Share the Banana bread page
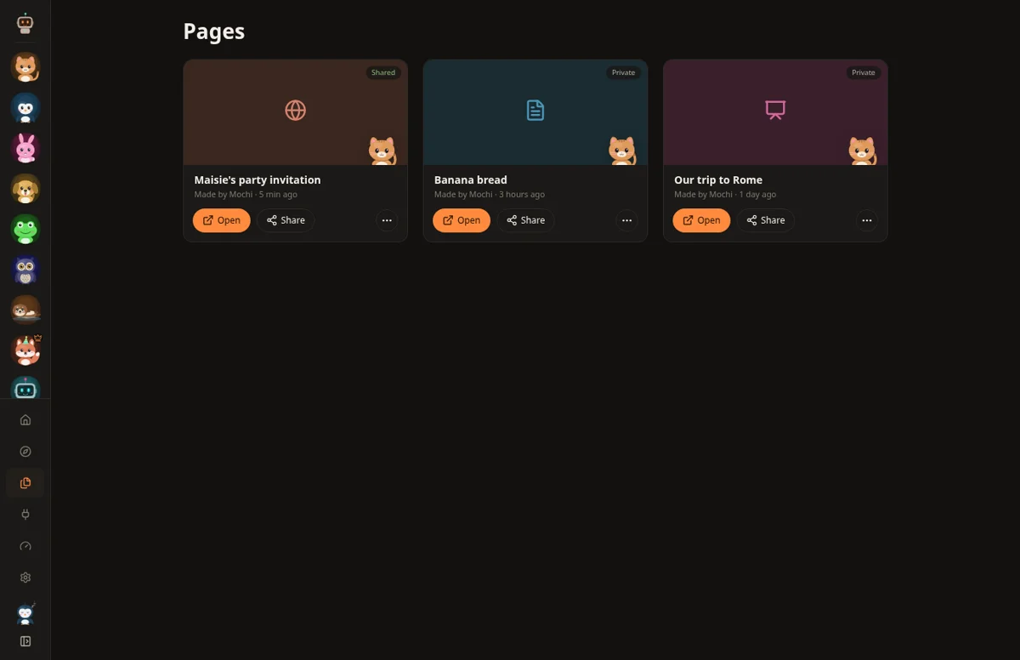 tap(525, 220)
